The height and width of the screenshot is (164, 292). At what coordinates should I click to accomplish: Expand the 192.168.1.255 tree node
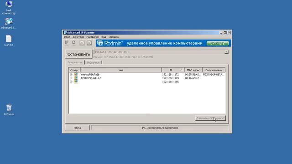point(71,82)
